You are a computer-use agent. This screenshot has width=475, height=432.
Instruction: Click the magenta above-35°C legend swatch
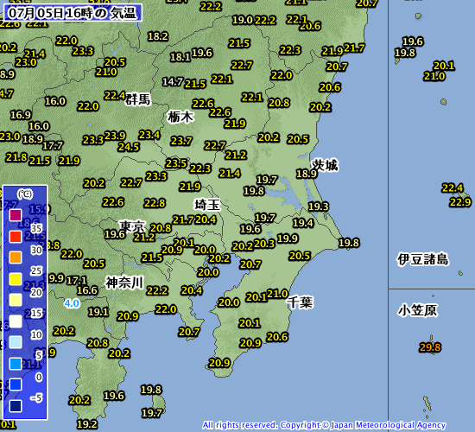click(x=16, y=215)
